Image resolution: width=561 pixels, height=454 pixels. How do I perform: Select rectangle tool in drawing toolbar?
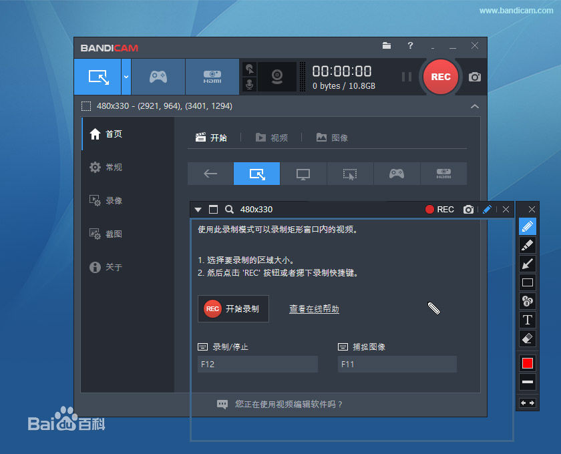528,282
